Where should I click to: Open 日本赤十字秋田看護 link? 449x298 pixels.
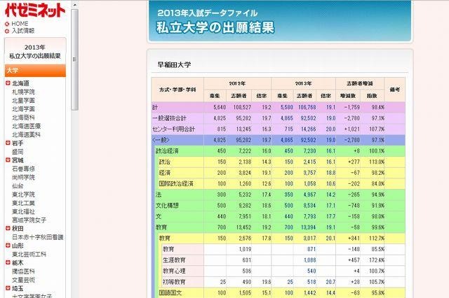[x=38, y=237]
